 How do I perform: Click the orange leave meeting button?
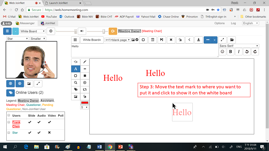(113, 31)
